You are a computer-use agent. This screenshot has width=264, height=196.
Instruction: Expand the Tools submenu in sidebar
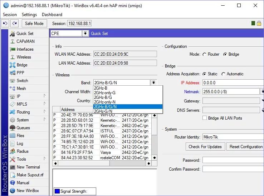(45, 159)
